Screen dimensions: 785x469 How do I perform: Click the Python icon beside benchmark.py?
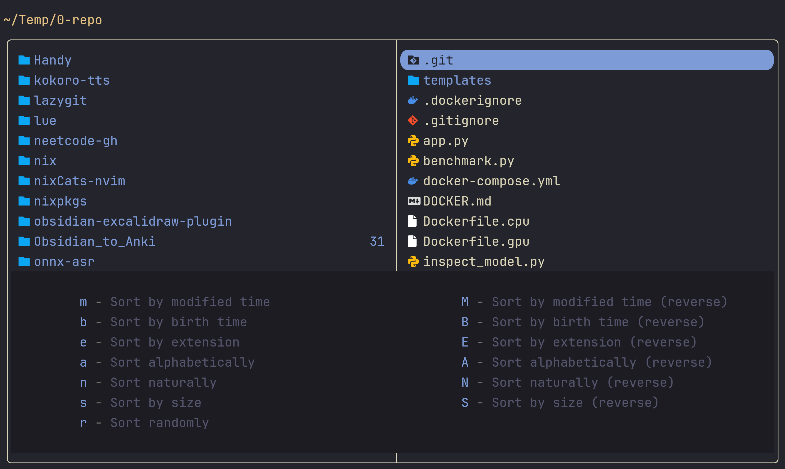[x=413, y=161]
